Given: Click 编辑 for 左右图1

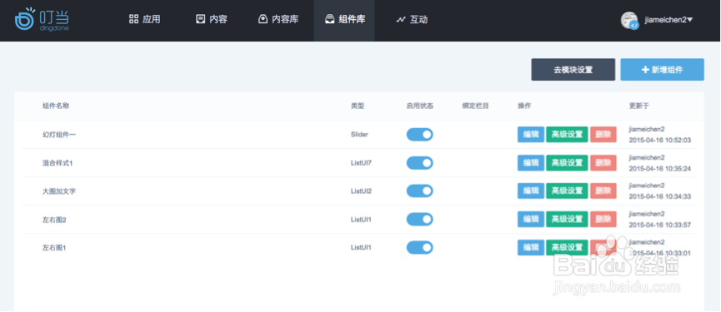Looking at the screenshot, I should point(531,248).
